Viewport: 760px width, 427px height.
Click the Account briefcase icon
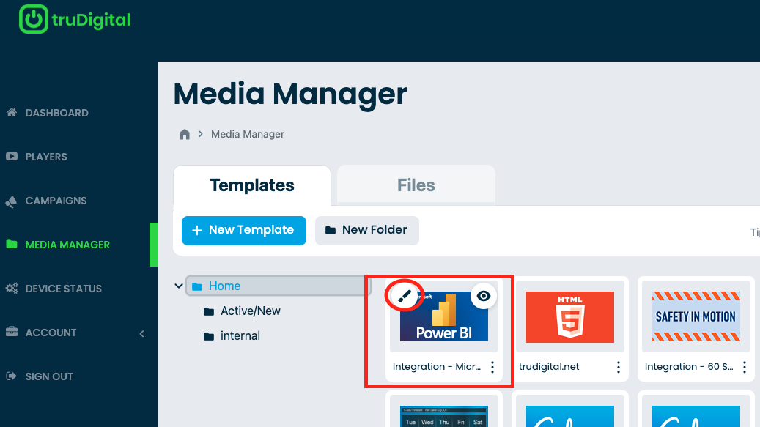12,332
